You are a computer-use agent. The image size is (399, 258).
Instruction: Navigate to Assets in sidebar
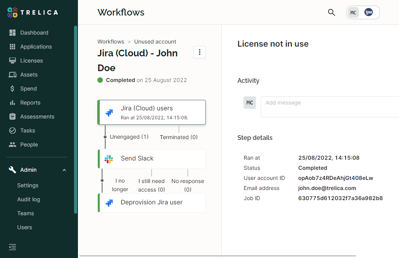pyautogui.click(x=29, y=75)
